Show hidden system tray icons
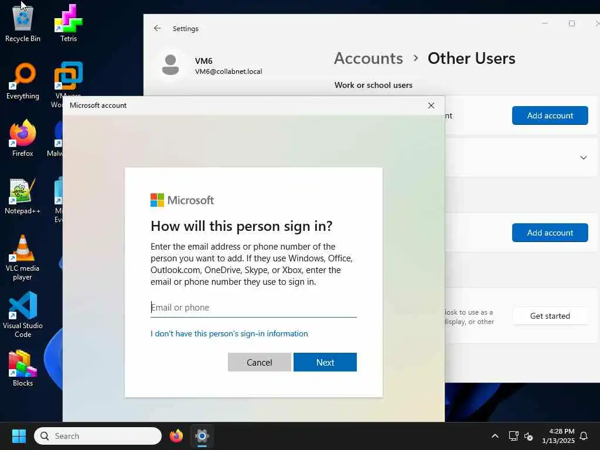The height and width of the screenshot is (450, 600). tap(495, 436)
